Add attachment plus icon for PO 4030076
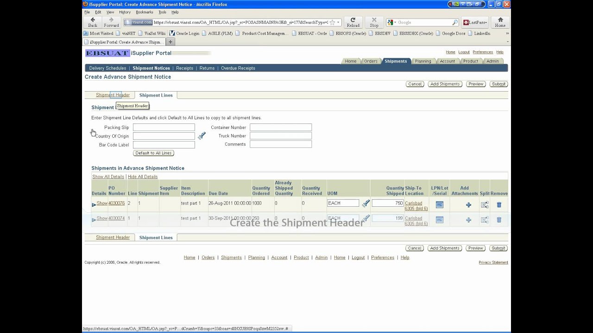Screen dimensions: 593x333 (468, 205)
